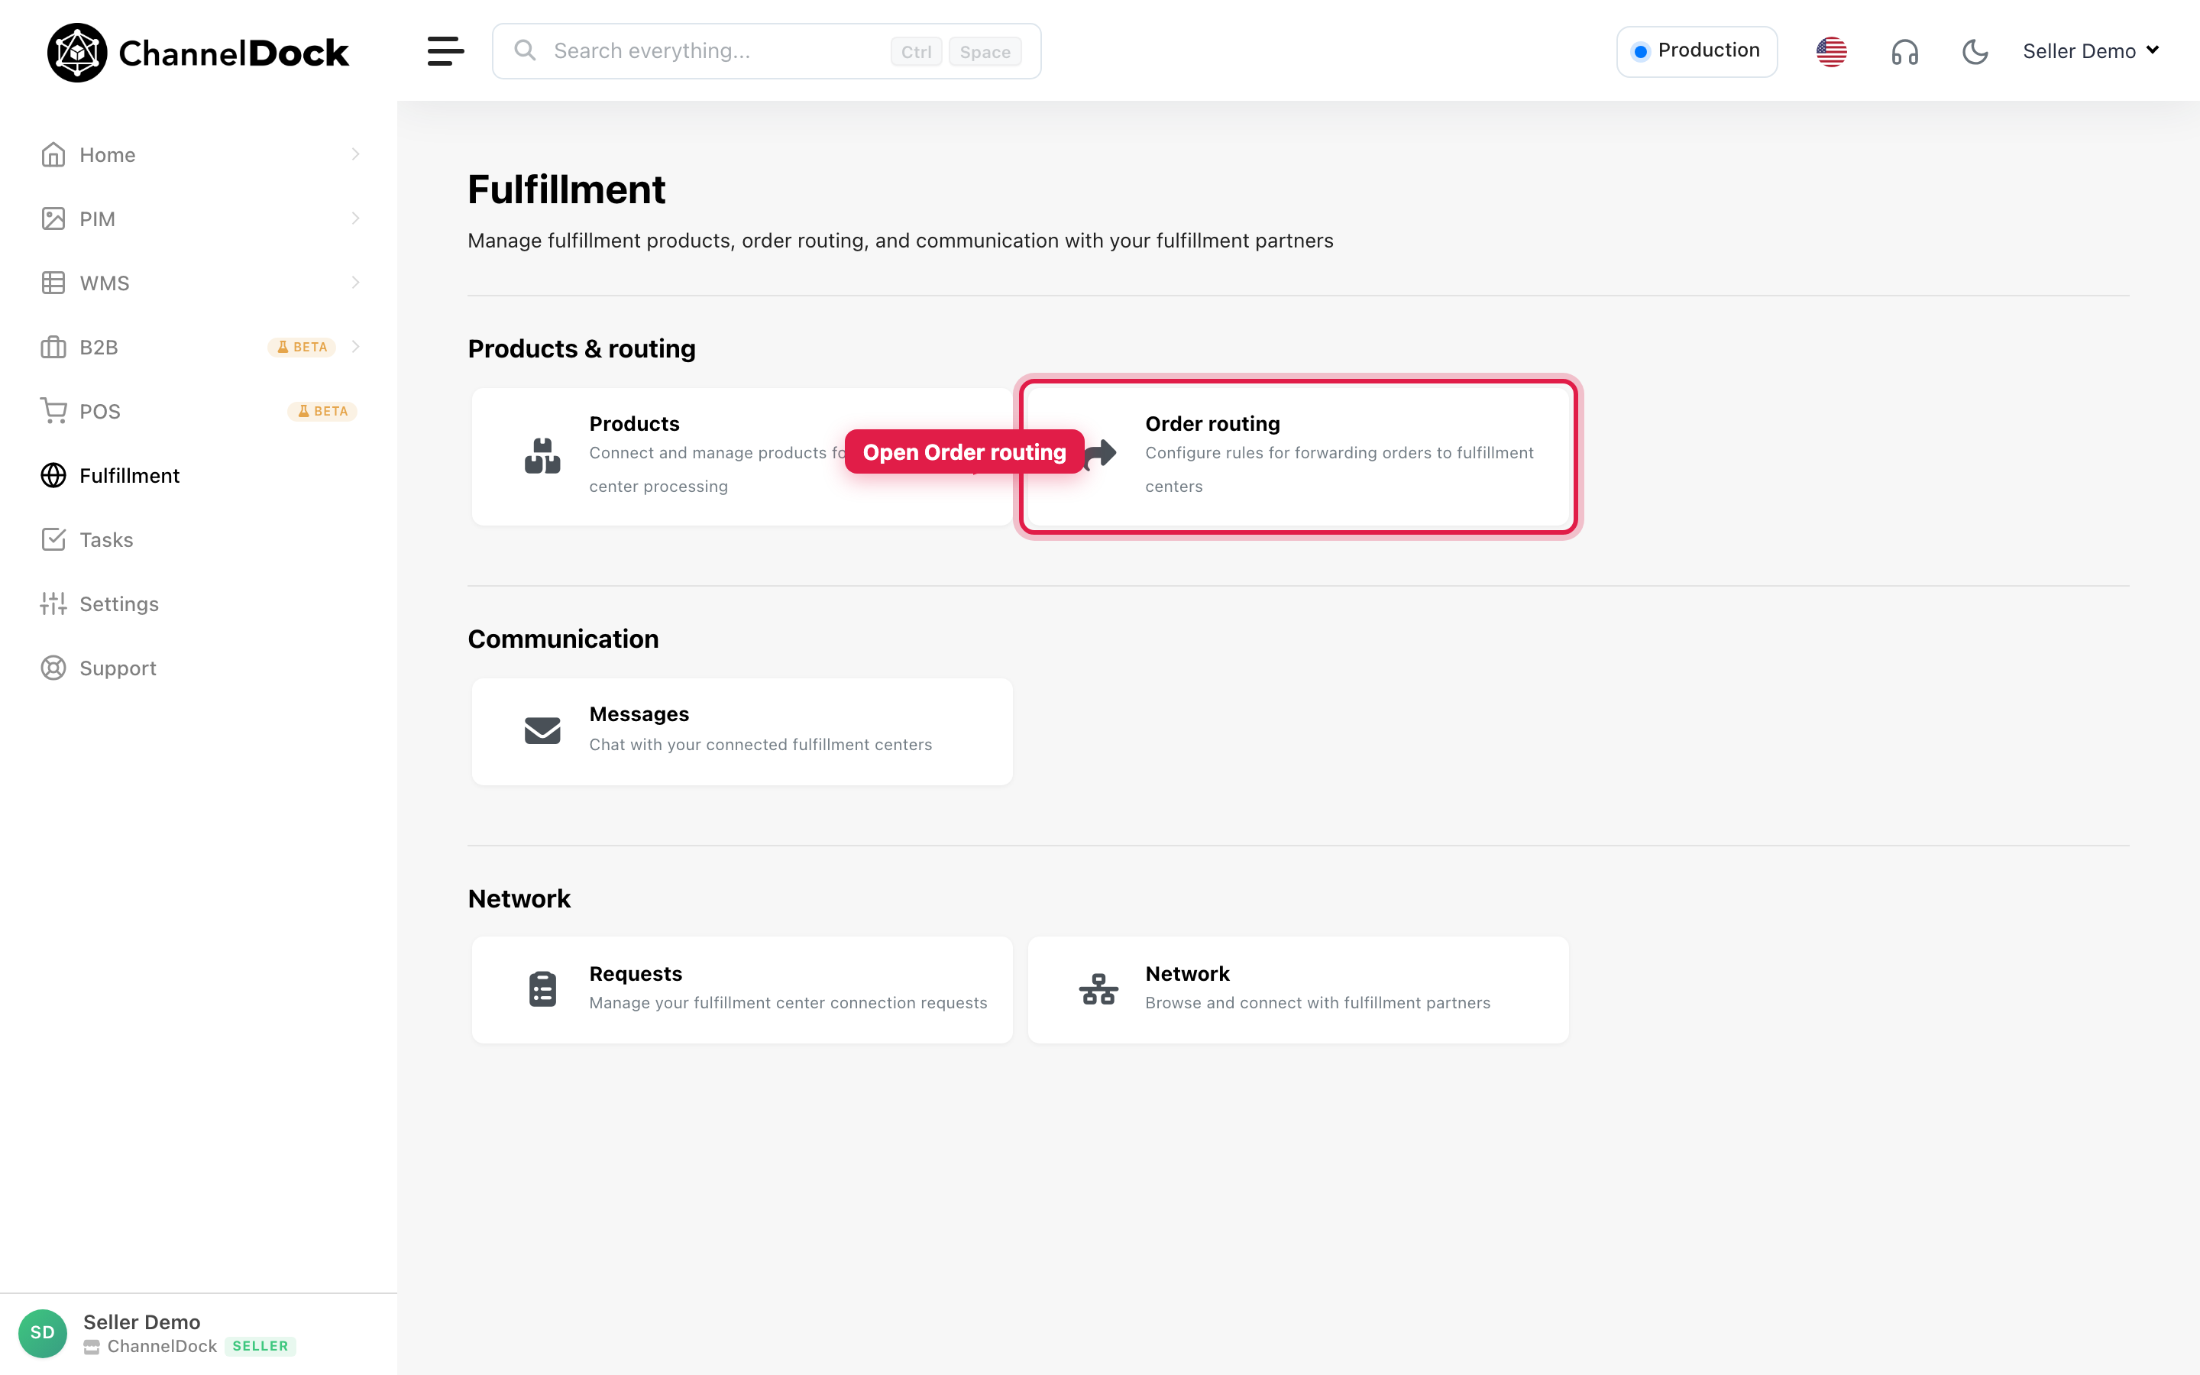2200x1375 pixels.
Task: Click the SD avatar in the sidebar footer
Action: tap(43, 1333)
